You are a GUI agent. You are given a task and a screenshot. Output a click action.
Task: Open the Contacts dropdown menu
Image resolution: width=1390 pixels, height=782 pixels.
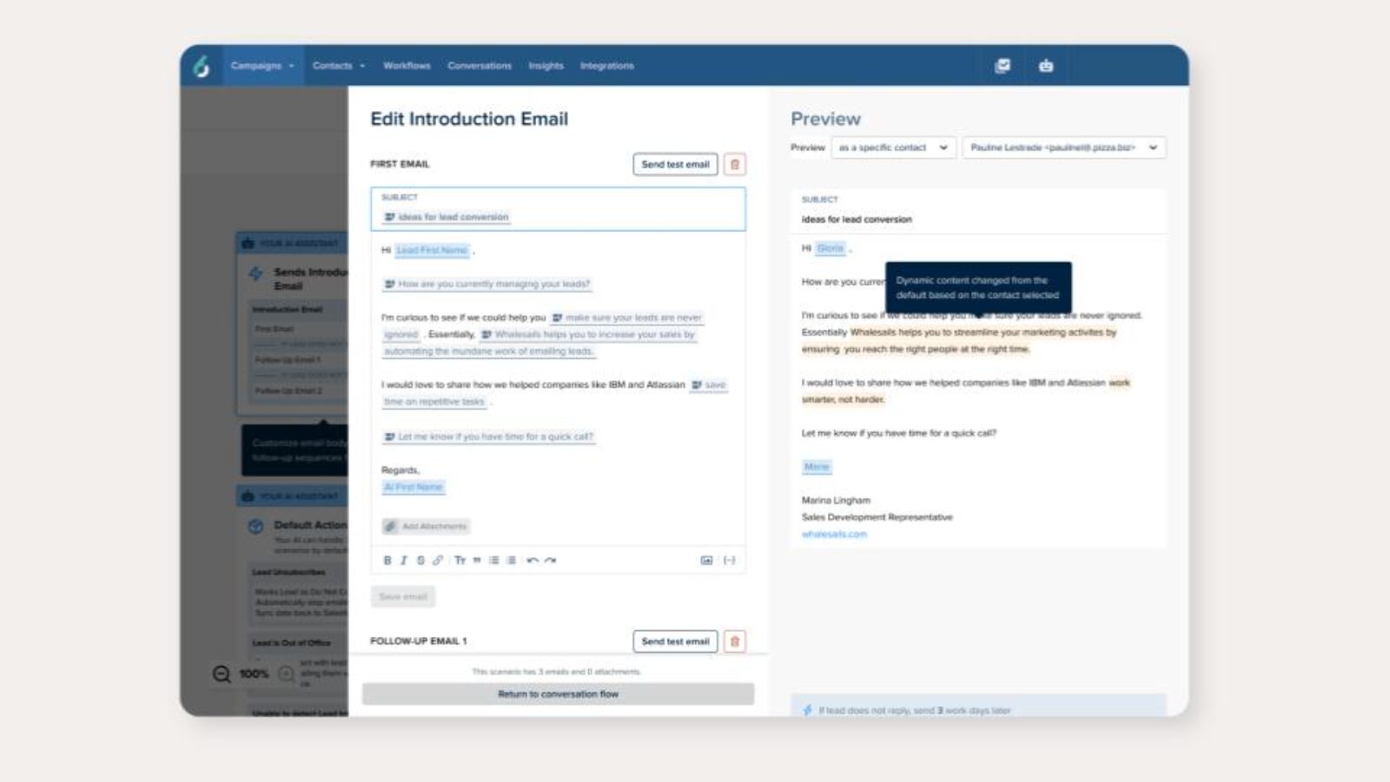click(x=339, y=66)
